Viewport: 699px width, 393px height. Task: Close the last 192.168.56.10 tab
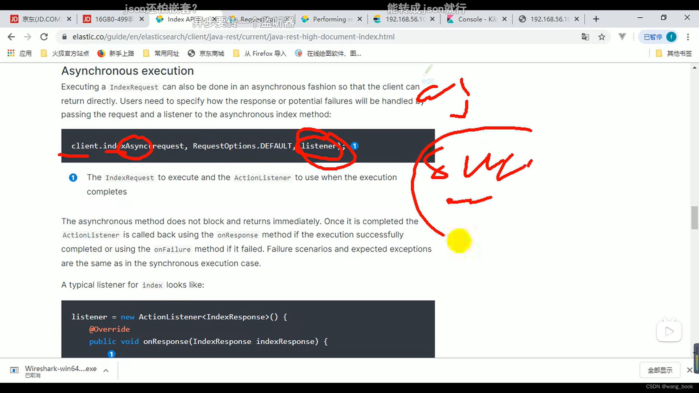click(x=577, y=19)
